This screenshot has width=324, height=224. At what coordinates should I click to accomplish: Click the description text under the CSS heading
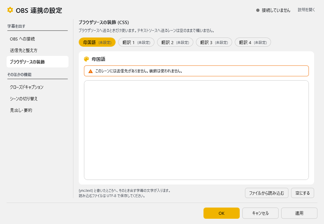[x=146, y=31]
